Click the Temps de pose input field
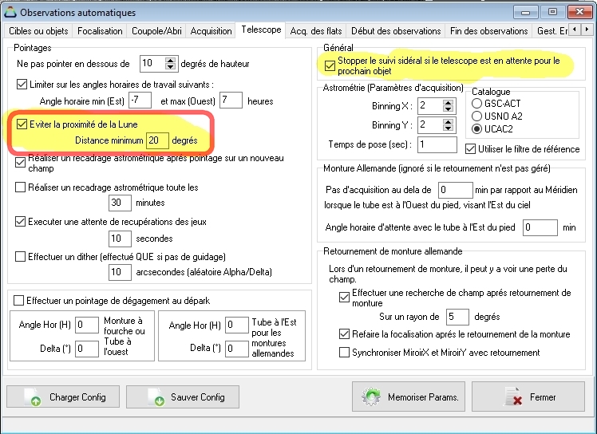Screen dimensions: 597x434 pos(436,144)
